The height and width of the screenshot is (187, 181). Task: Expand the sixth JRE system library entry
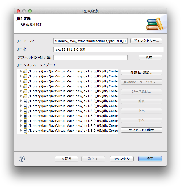click(x=21, y=96)
